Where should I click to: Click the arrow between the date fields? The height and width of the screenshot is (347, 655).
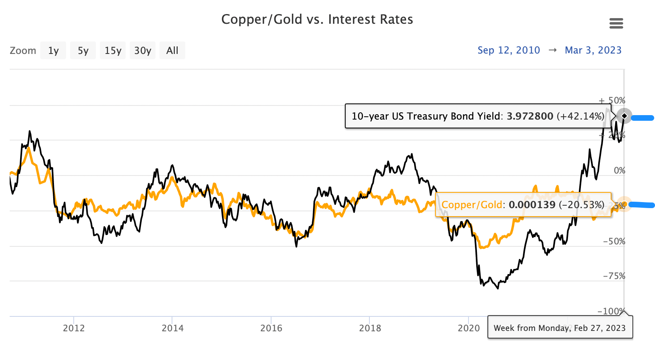pos(553,50)
